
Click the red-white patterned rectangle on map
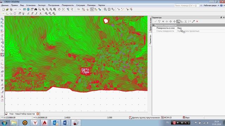click(x=85, y=71)
